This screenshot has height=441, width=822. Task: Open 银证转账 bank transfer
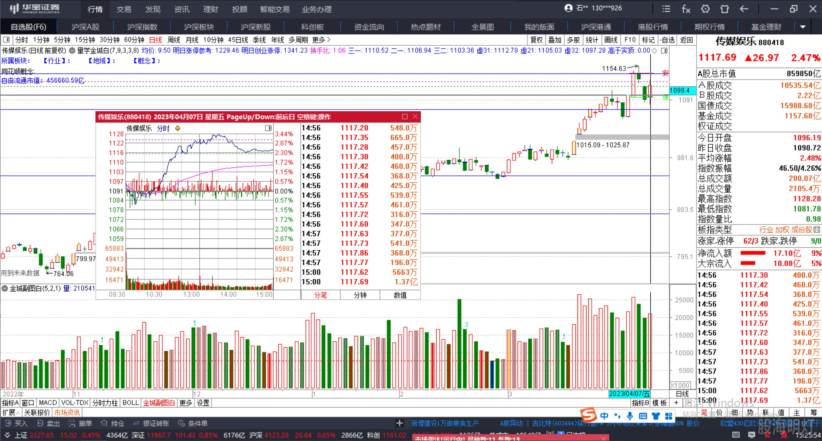[x=151, y=423]
